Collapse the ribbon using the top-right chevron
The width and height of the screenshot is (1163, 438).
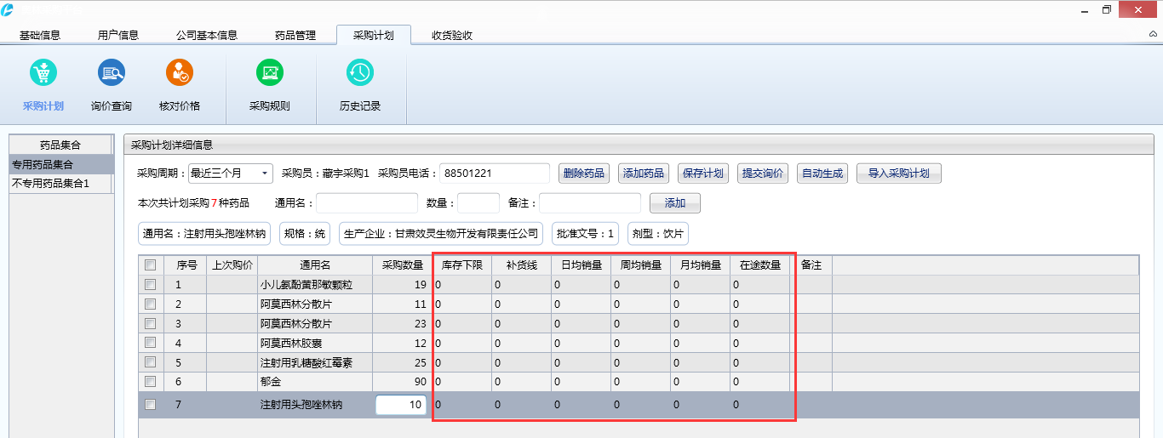click(x=1154, y=35)
